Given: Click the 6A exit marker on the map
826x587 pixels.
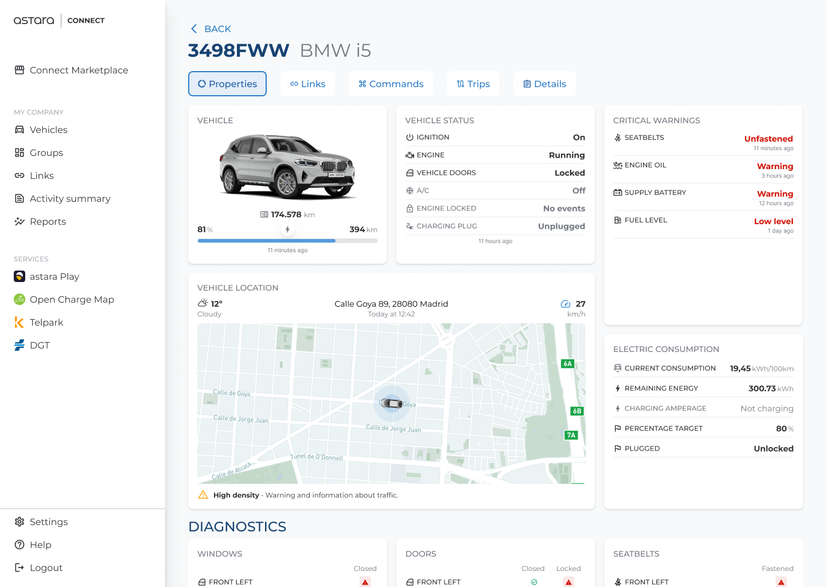Looking at the screenshot, I should click(x=568, y=363).
